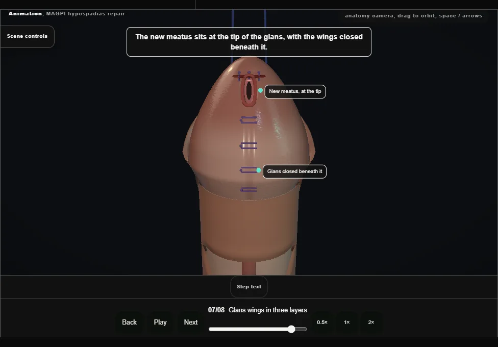The height and width of the screenshot is (347, 498).
Task: Click the 'Glans closed beneath it' label
Action: click(x=294, y=171)
